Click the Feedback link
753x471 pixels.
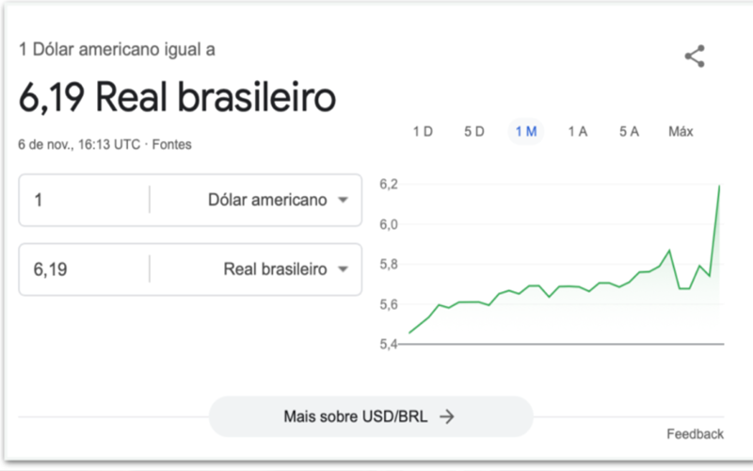[x=695, y=434]
